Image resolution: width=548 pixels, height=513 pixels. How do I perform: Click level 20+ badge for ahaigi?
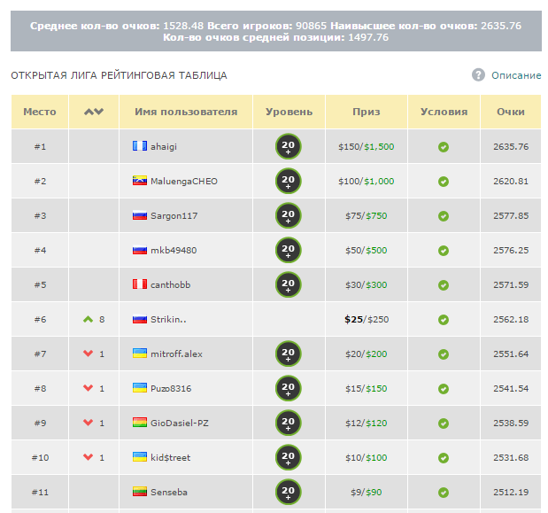tap(289, 146)
